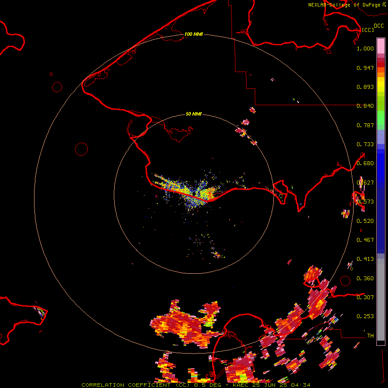Image resolution: width=388 pixels, height=388 pixels.
Task: Click the 100 NMI range ring label
Action: [194, 34]
